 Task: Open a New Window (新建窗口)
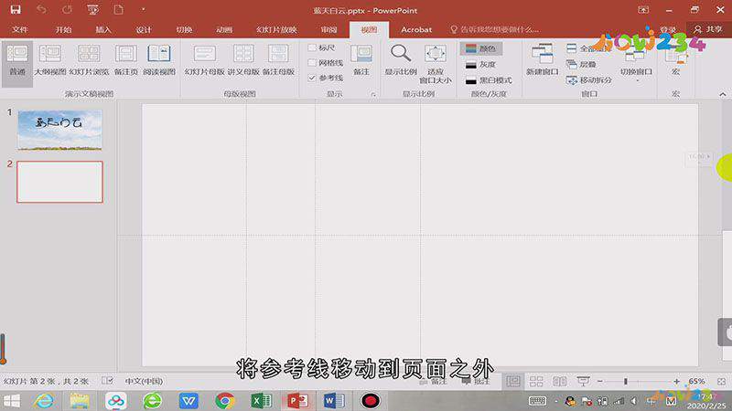click(x=542, y=61)
